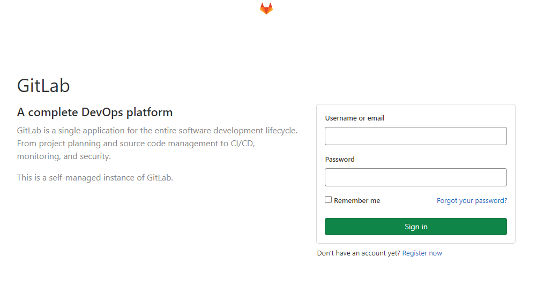Screen dimensions: 537x286
Task: Click the 'Username or email' label
Action: pos(354,118)
